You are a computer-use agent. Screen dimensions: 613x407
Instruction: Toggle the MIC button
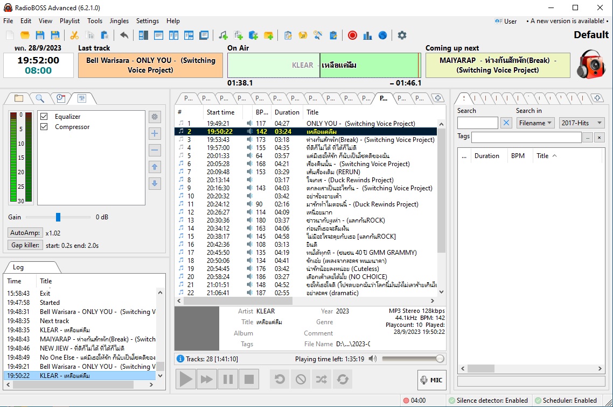pyautogui.click(x=432, y=380)
